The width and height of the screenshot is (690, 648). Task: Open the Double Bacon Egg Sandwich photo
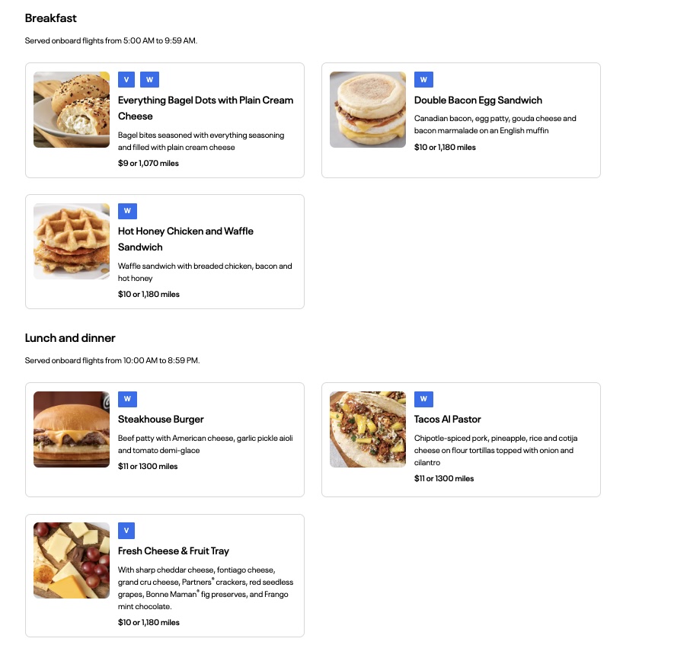tap(368, 110)
